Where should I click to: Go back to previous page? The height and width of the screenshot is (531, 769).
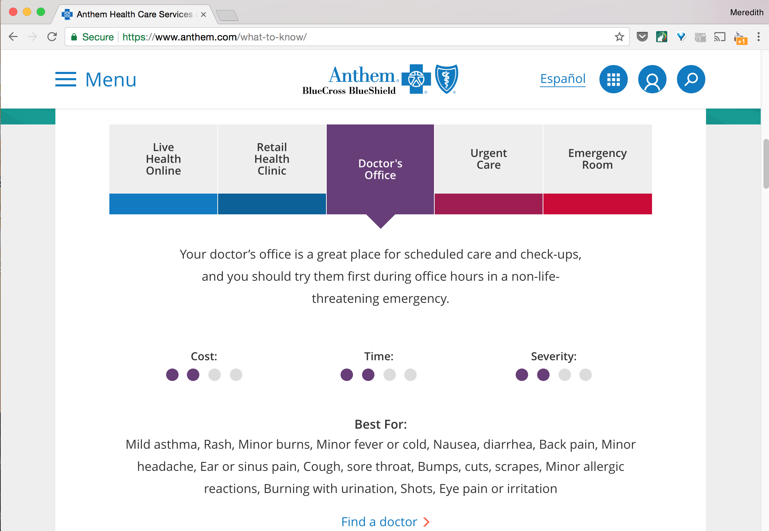coord(13,37)
